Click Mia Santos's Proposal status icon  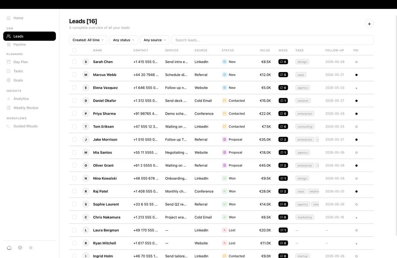point(224,152)
